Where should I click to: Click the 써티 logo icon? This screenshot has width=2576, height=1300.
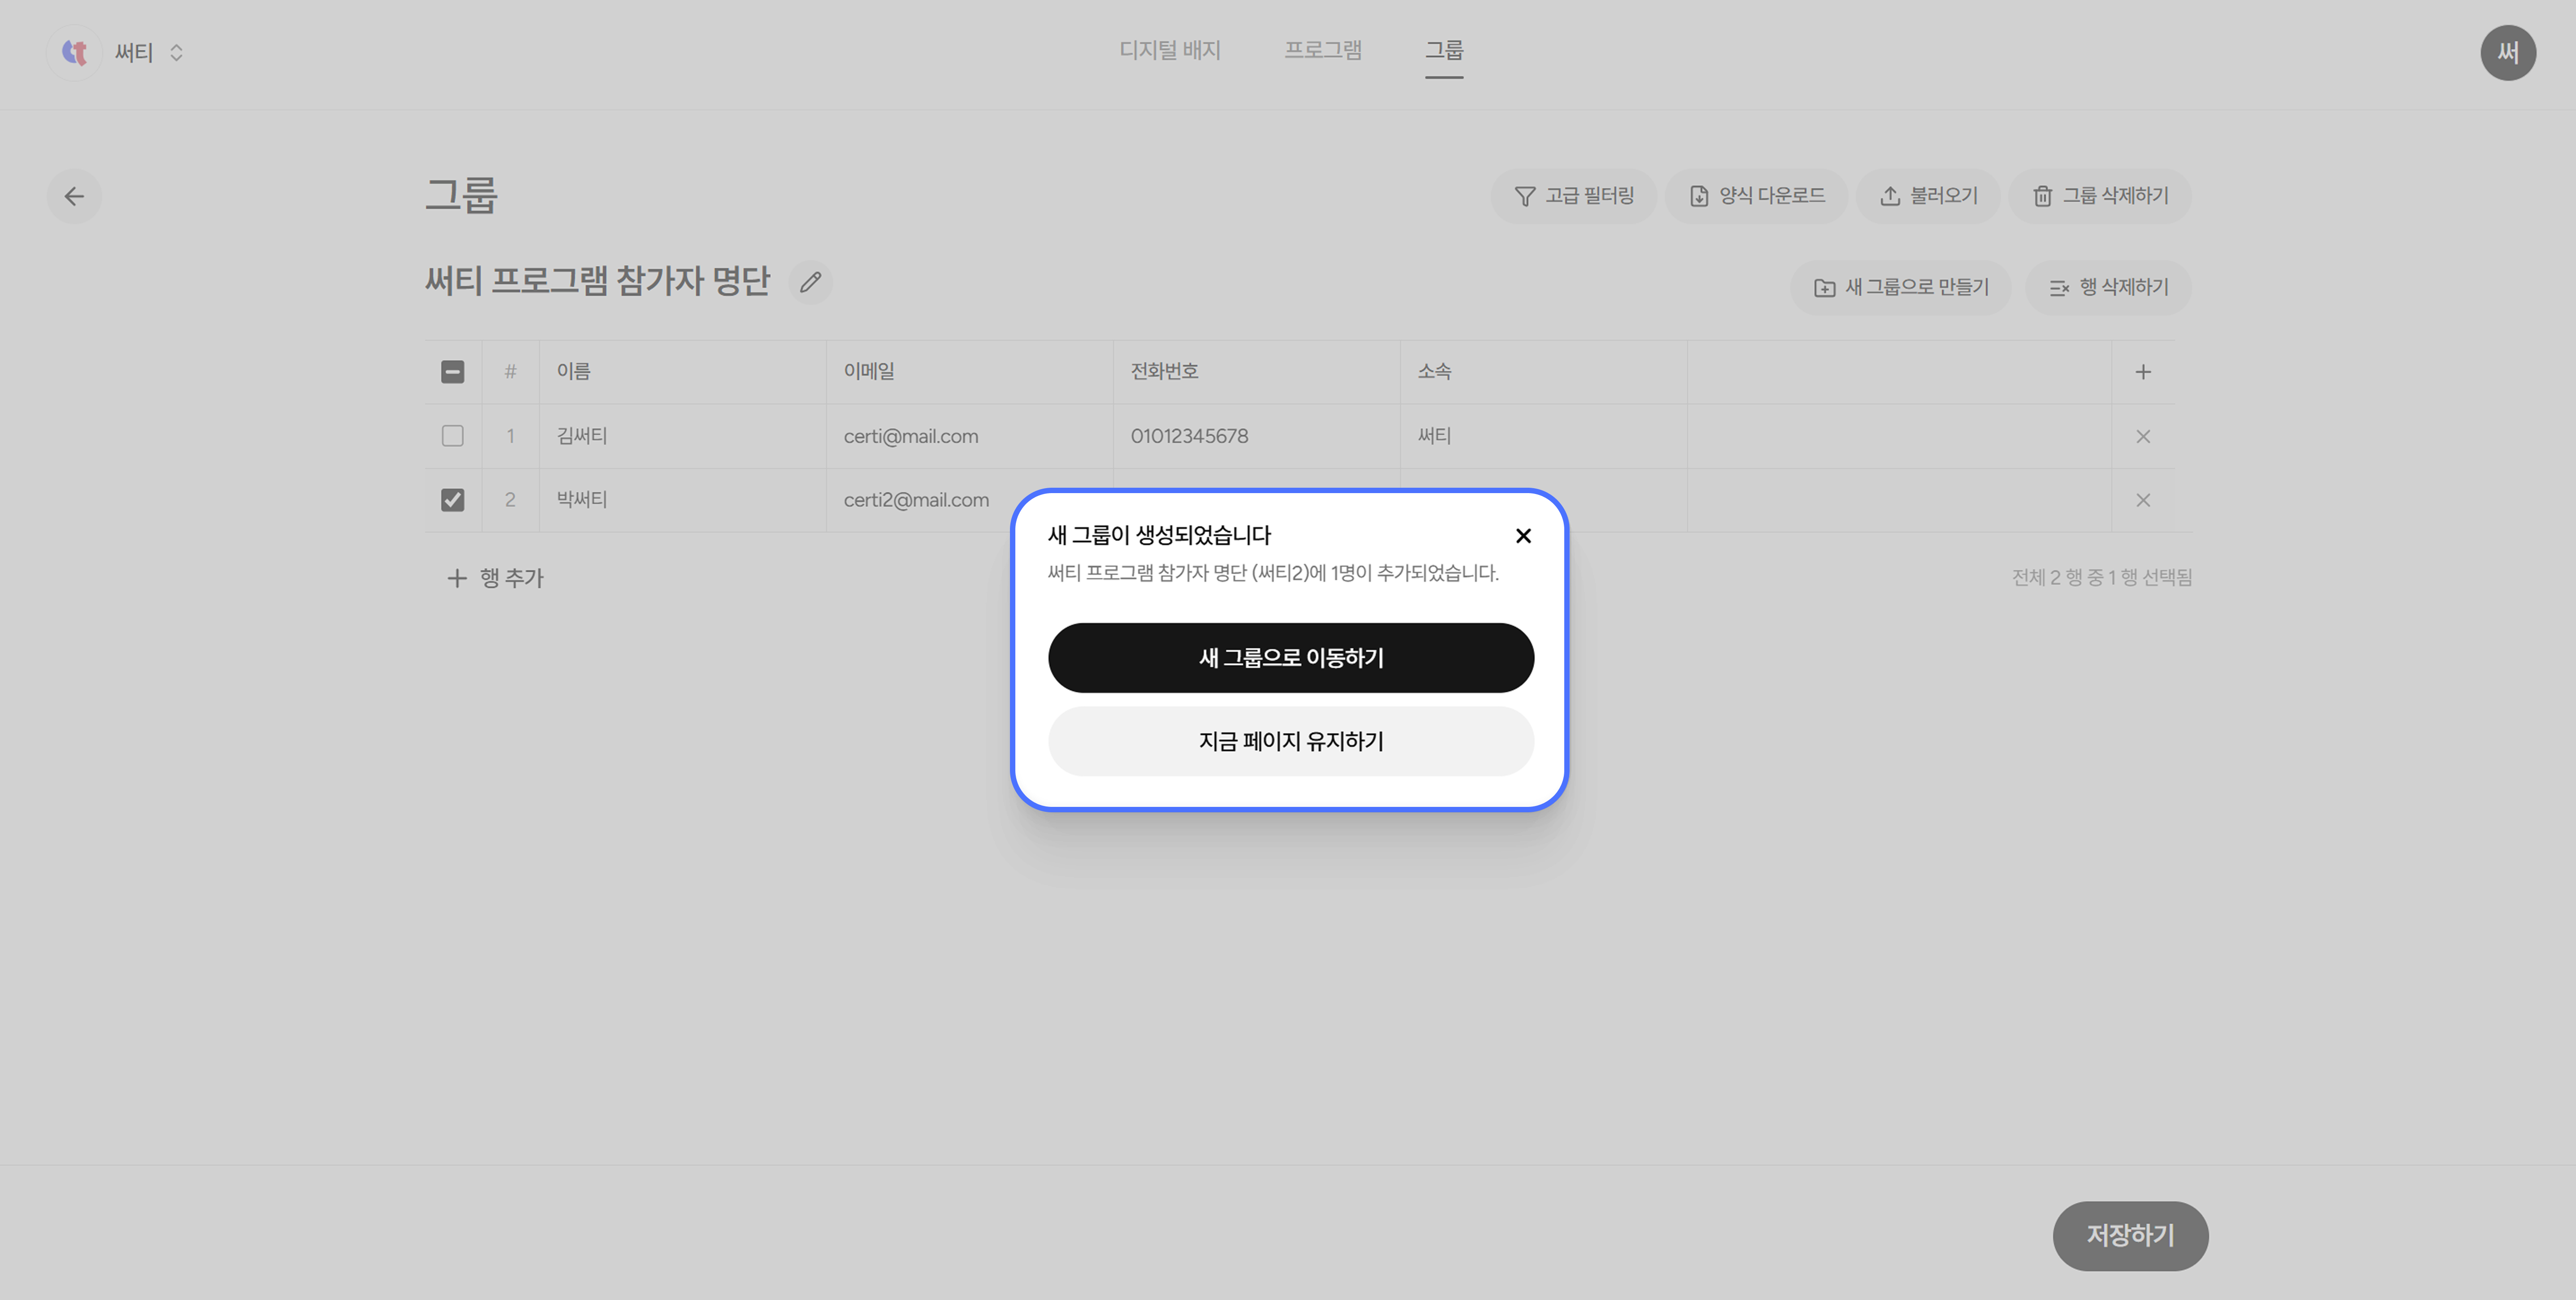click(74, 52)
